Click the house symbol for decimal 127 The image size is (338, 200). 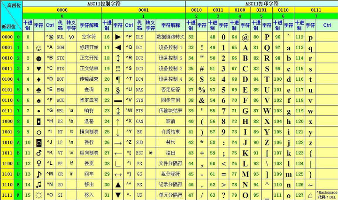click(x=310, y=196)
